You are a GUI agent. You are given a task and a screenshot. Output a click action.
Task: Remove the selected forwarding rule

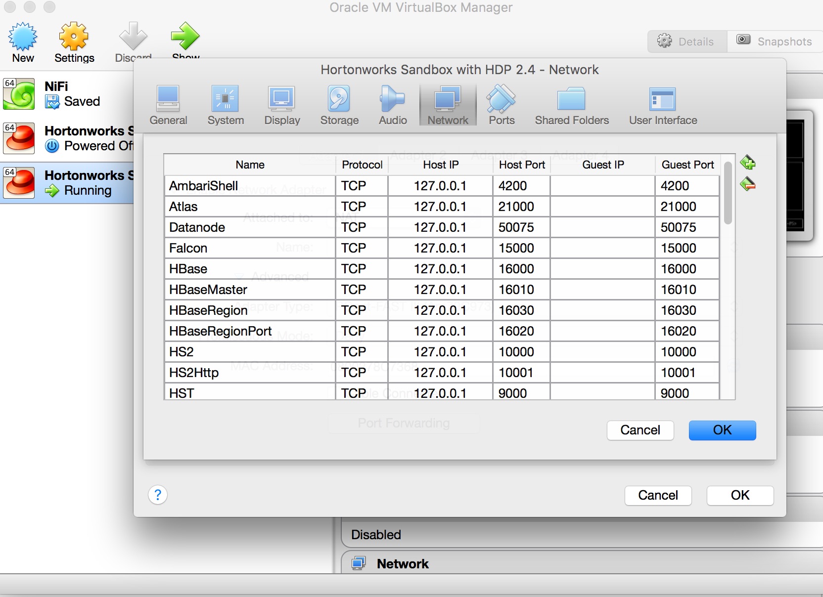pos(748,184)
